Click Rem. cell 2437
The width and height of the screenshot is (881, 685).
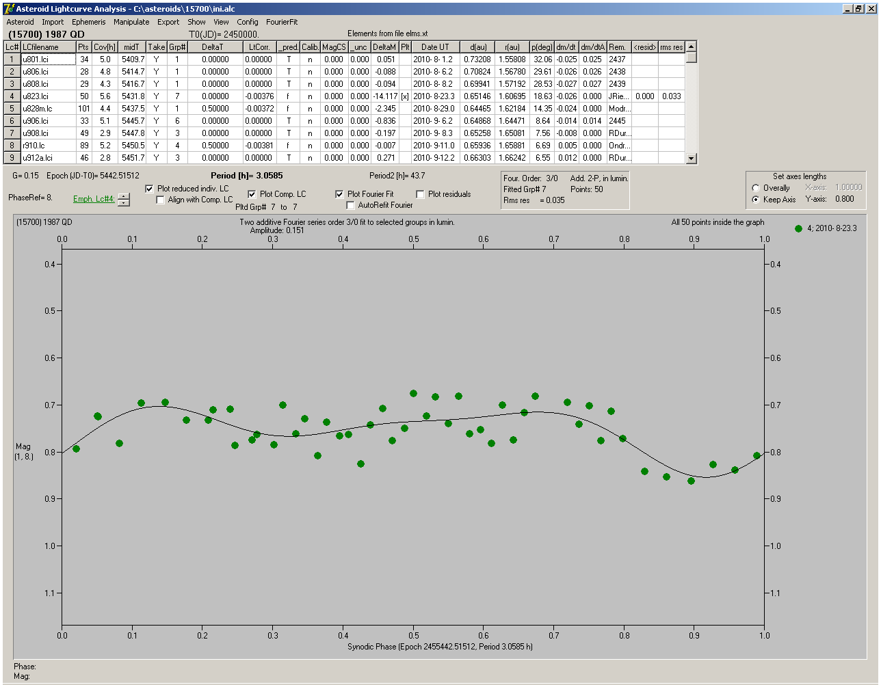pos(619,59)
